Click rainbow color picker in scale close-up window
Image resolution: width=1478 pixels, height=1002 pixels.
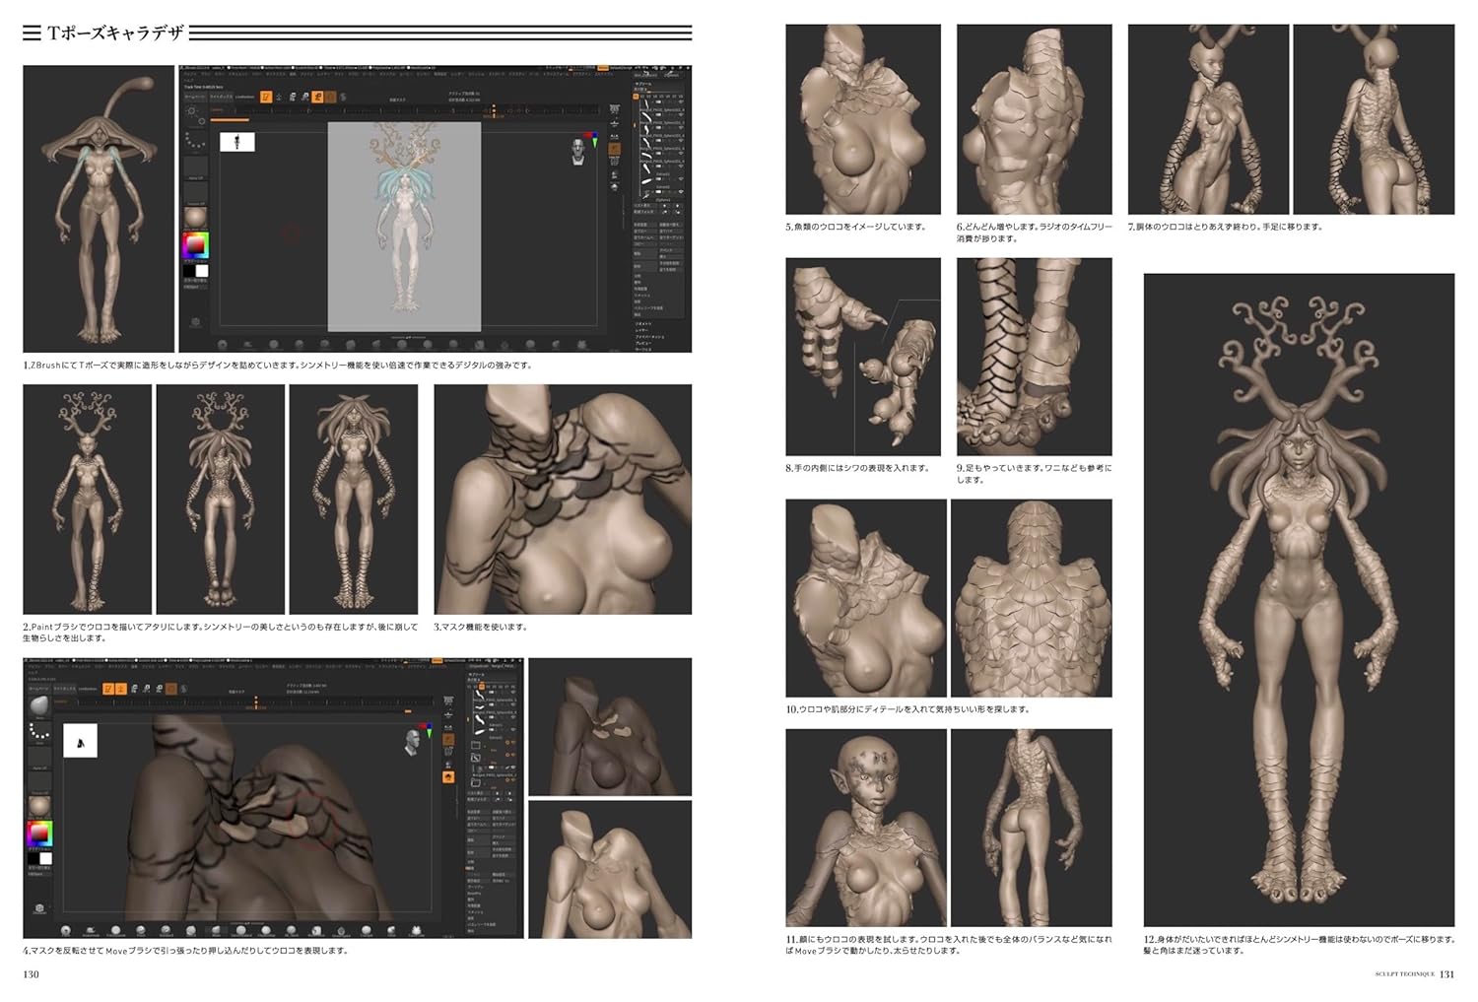point(39,833)
